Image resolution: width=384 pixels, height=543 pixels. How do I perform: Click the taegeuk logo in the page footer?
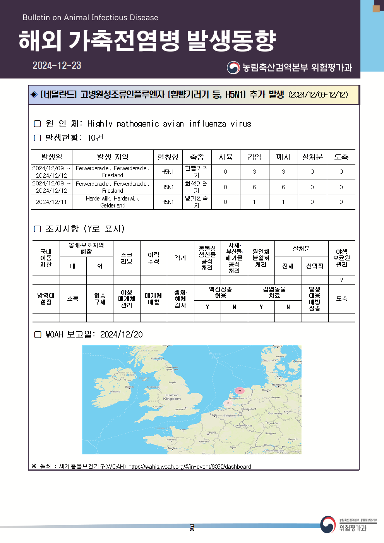coord(328,524)
